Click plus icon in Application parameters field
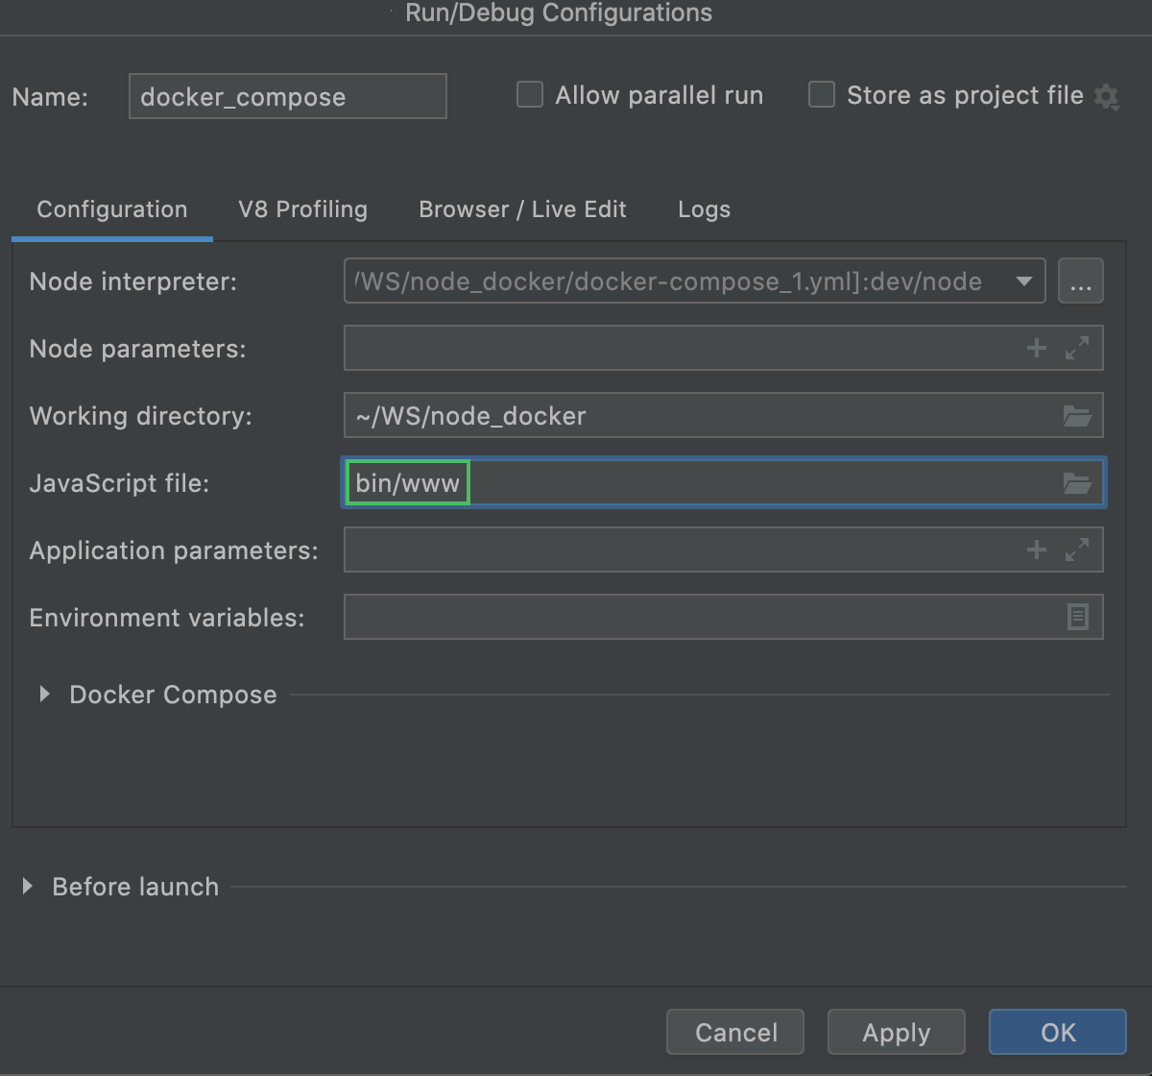The image size is (1152, 1076). pyautogui.click(x=1036, y=550)
